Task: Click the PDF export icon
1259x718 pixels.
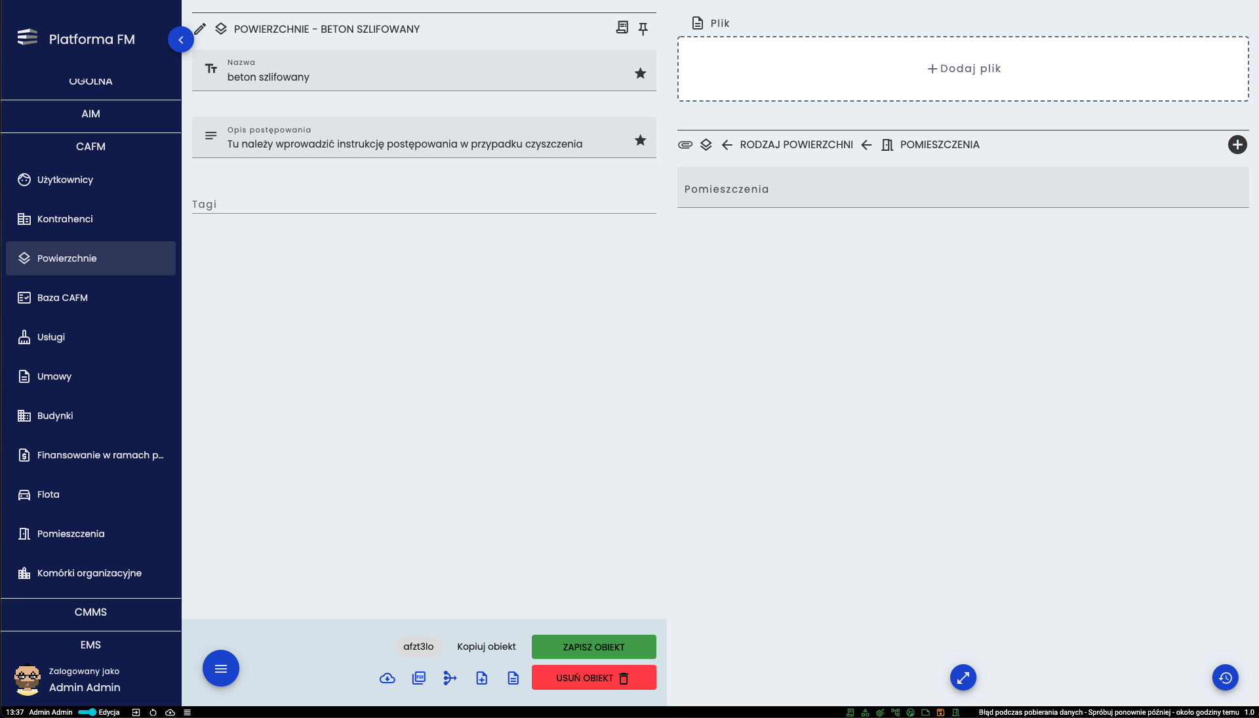Action: tap(419, 678)
